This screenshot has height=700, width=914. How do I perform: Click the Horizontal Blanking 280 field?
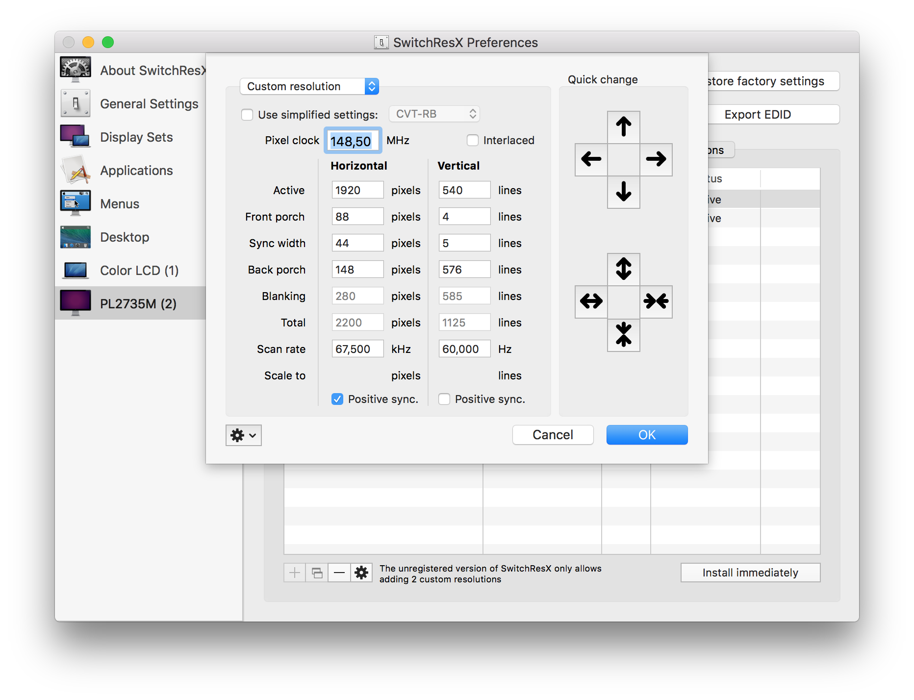(x=357, y=296)
